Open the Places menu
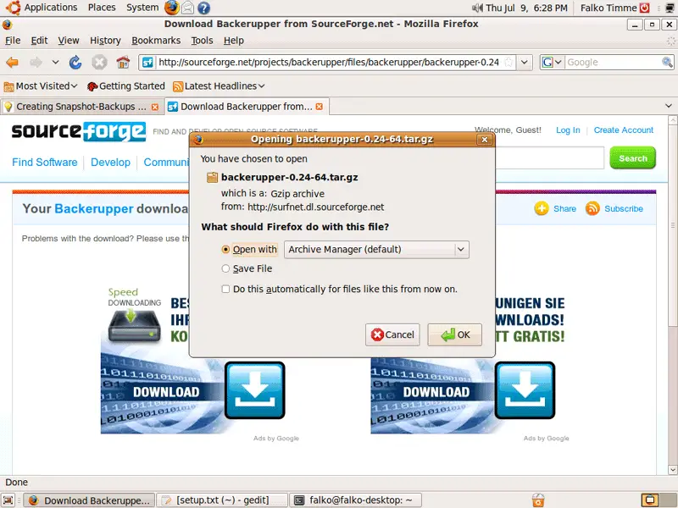This screenshot has height=508, width=678. pyautogui.click(x=102, y=8)
